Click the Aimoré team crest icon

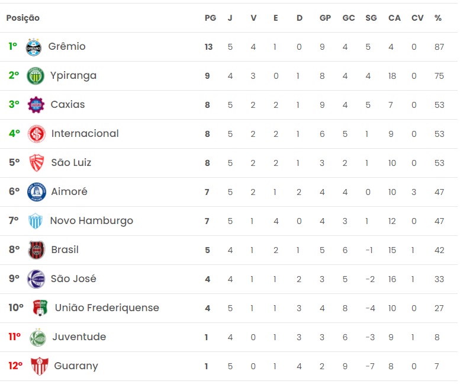click(x=36, y=192)
